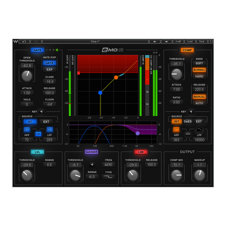226x226 pixels.
Task: Select the orange compressor node on graph
Action: 116,77
